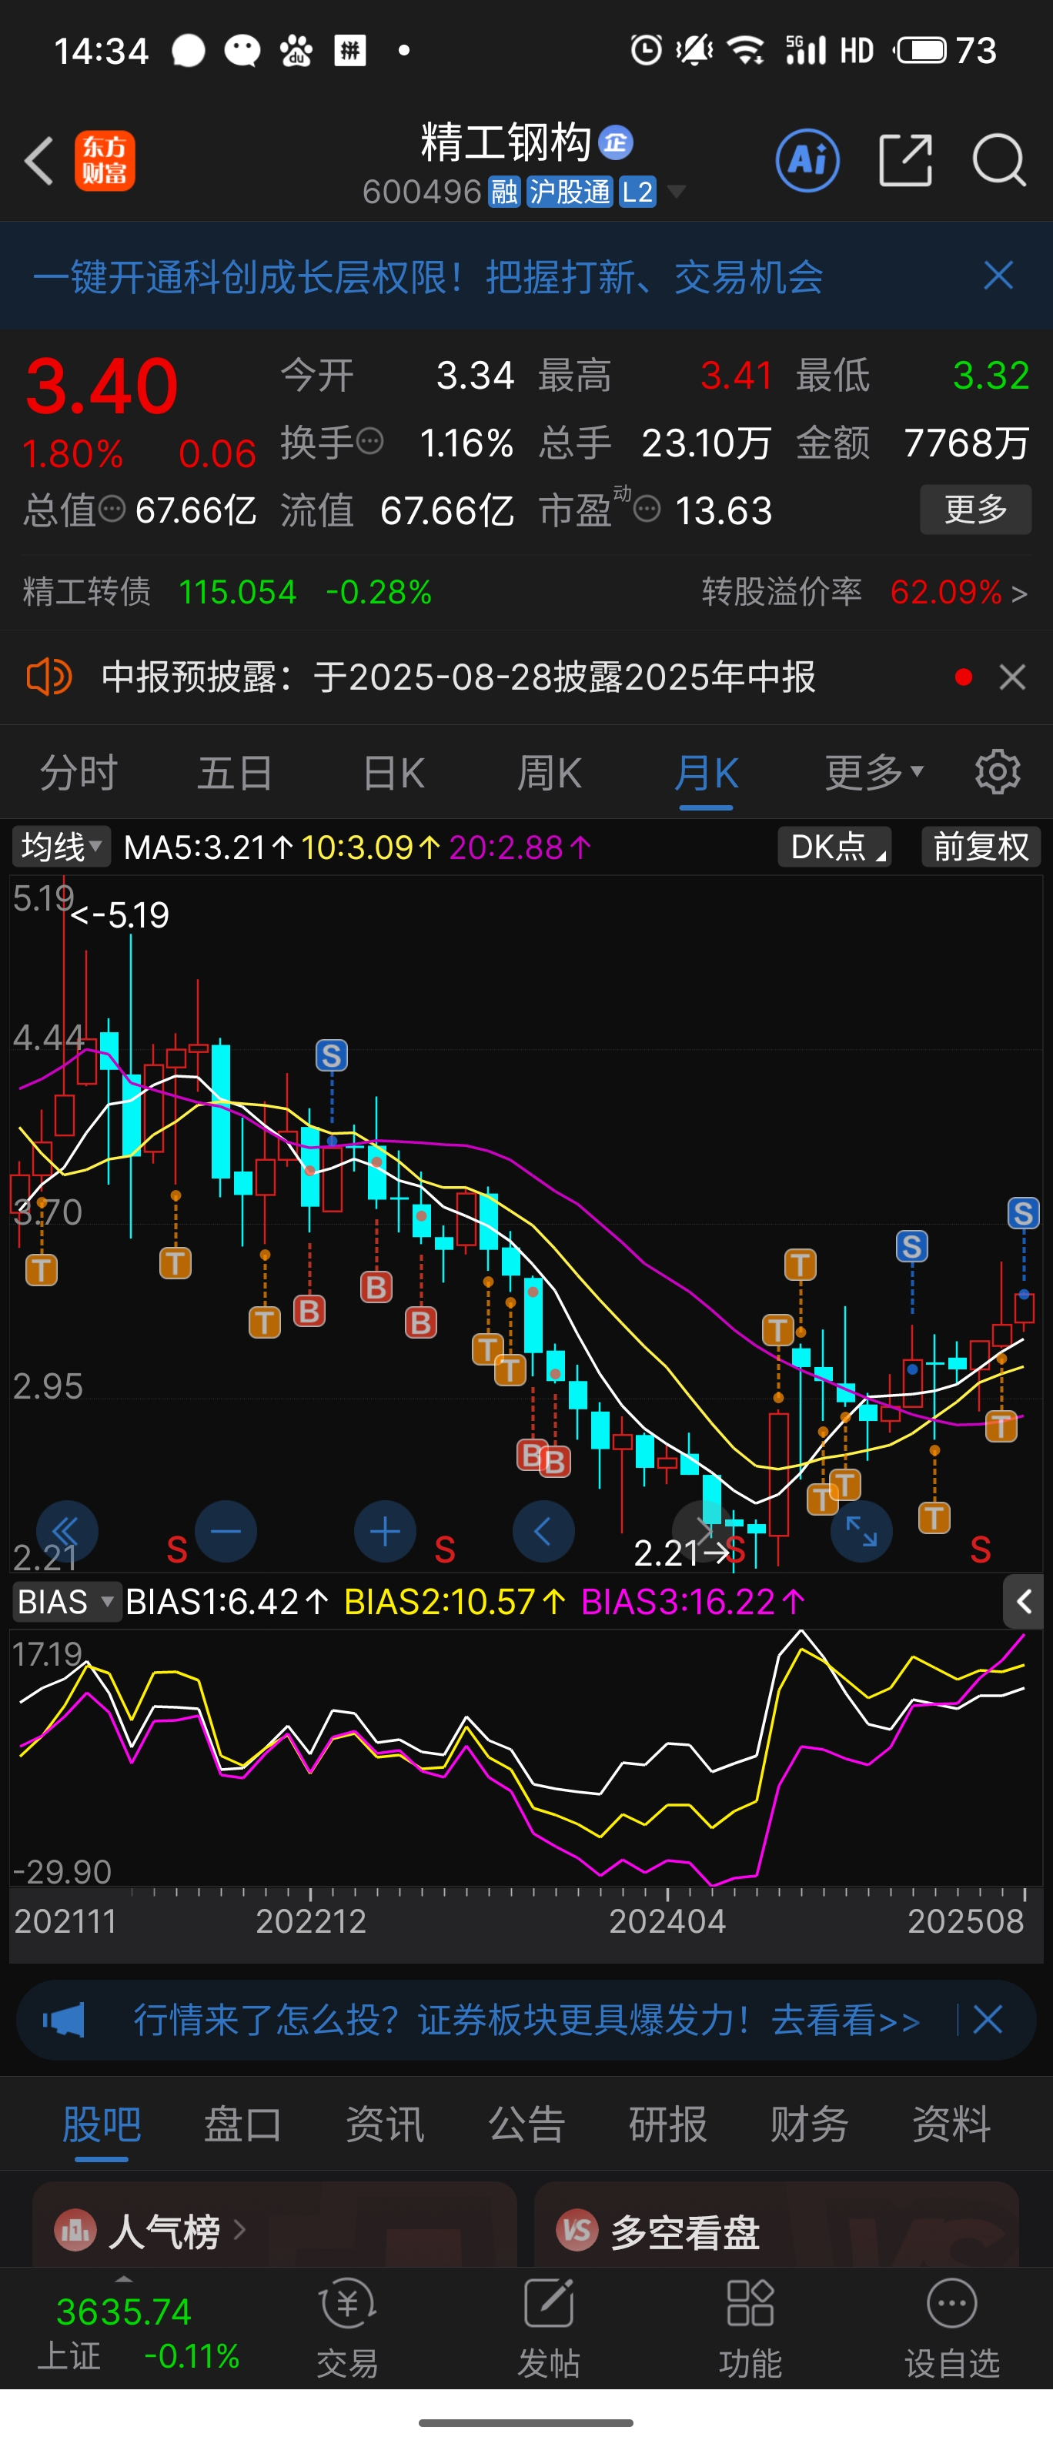Zoom in chart with plus button
Viewport: 1053px width, 2457px height.
pos(386,1532)
